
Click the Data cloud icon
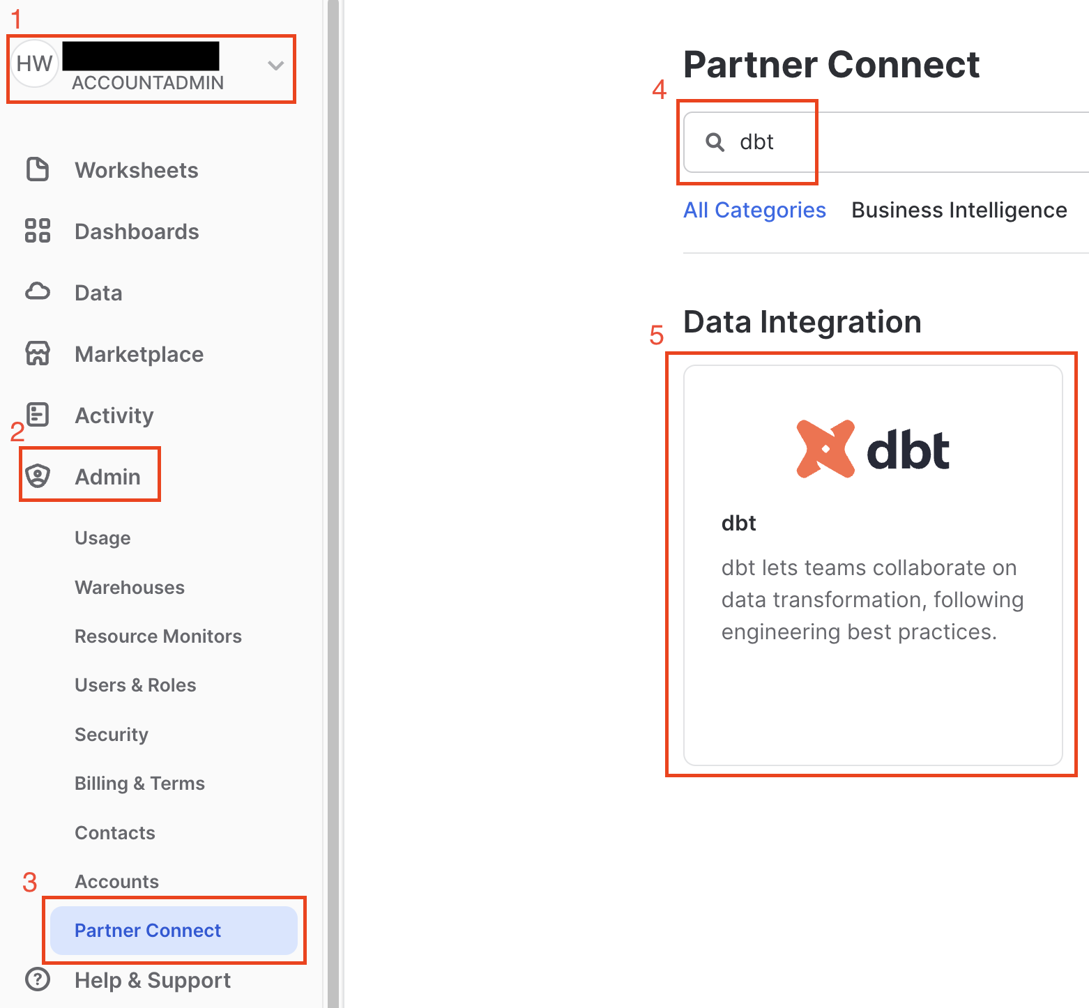pyautogui.click(x=37, y=291)
